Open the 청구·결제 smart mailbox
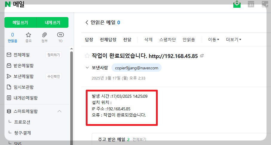This screenshot has height=145, width=271. pos(22,133)
